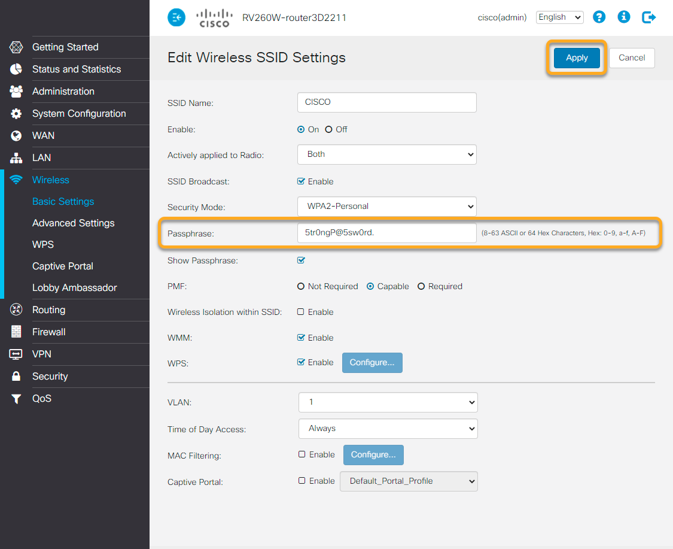Open the Security menu
The image size is (673, 549).
tap(50, 377)
